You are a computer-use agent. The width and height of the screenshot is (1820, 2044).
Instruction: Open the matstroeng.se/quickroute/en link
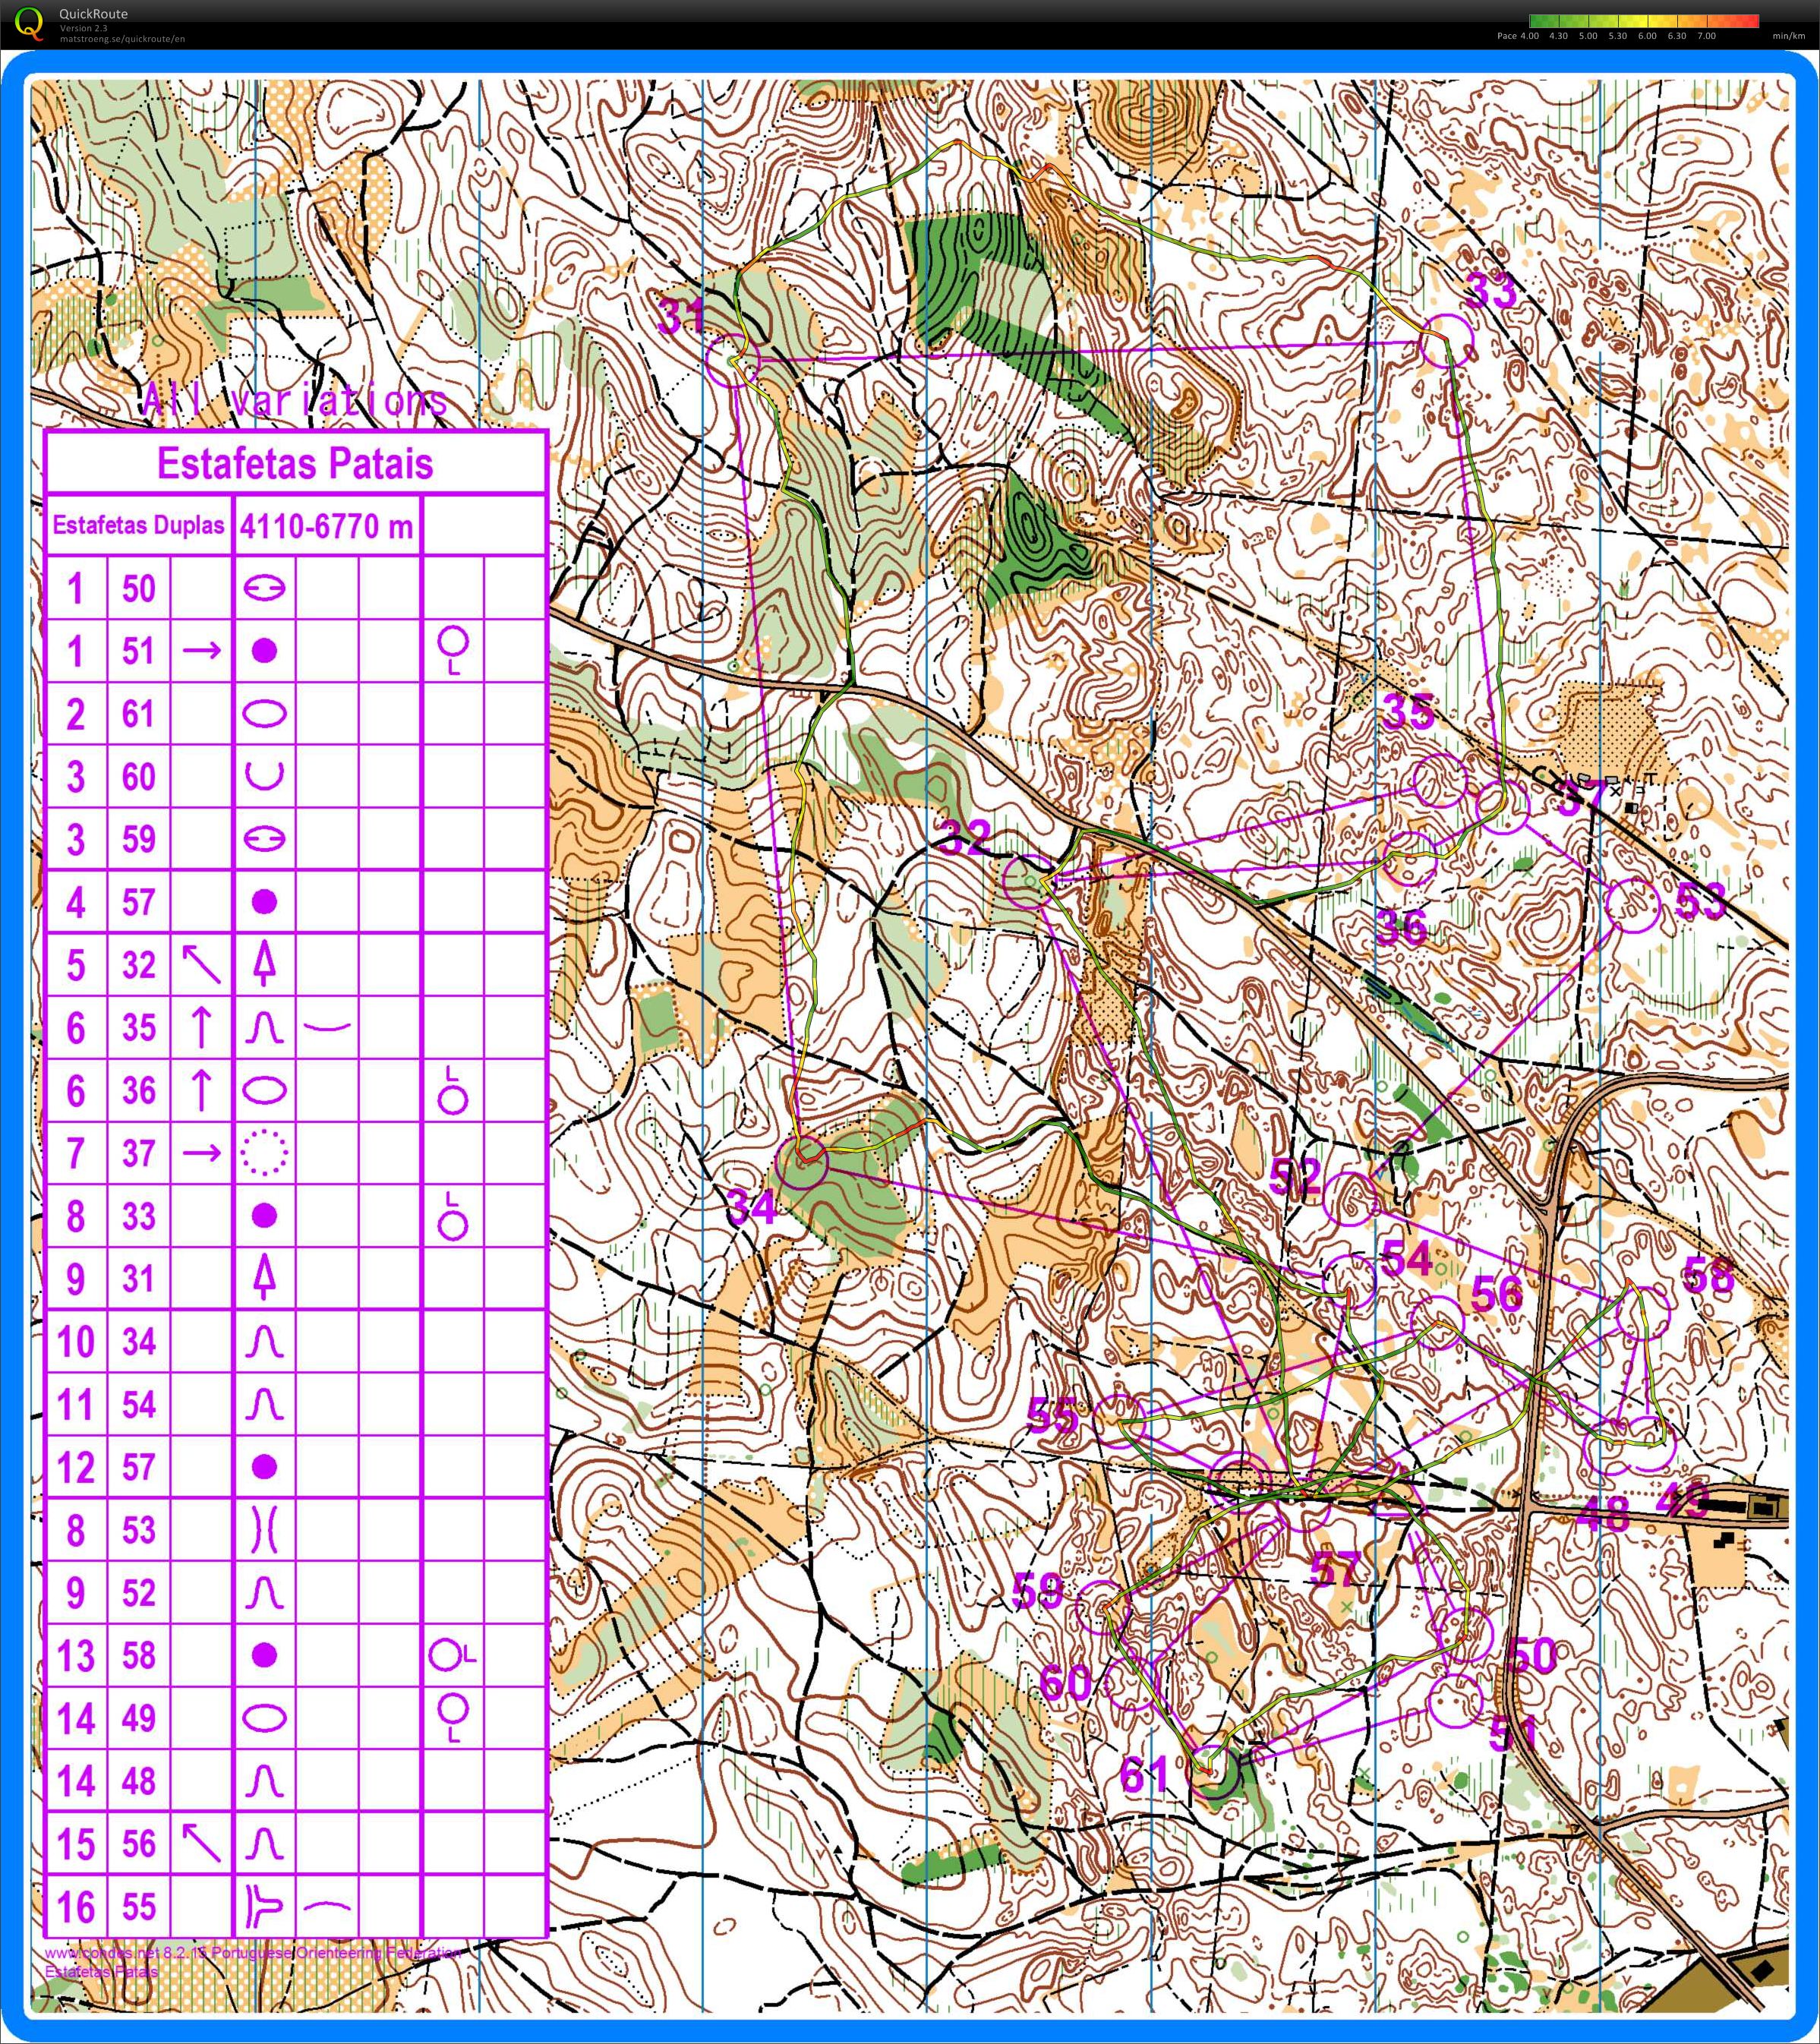[x=122, y=39]
